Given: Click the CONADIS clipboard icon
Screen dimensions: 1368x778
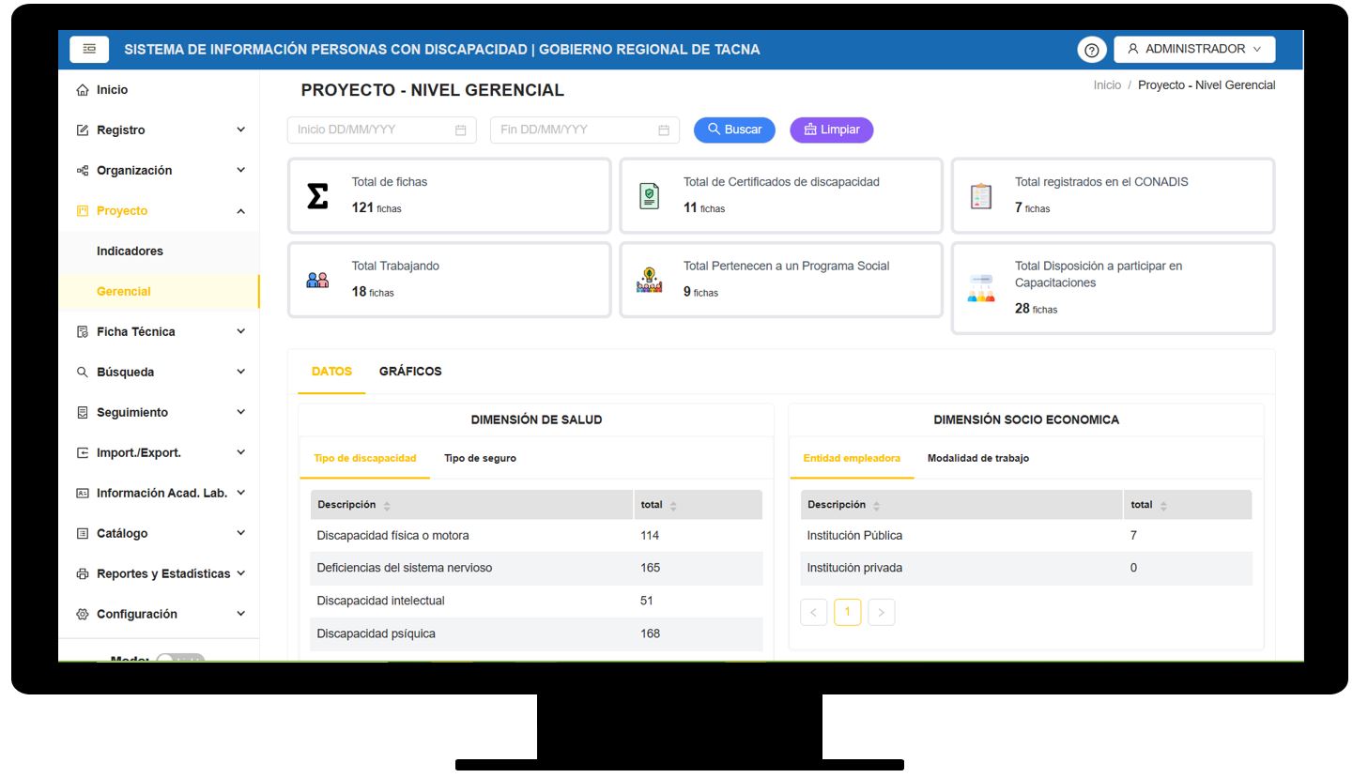Looking at the screenshot, I should pos(981,195).
